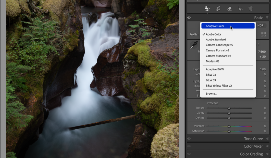The image size is (271, 158).
Task: Select Camera Landscape v2 profile
Action: click(x=219, y=45)
